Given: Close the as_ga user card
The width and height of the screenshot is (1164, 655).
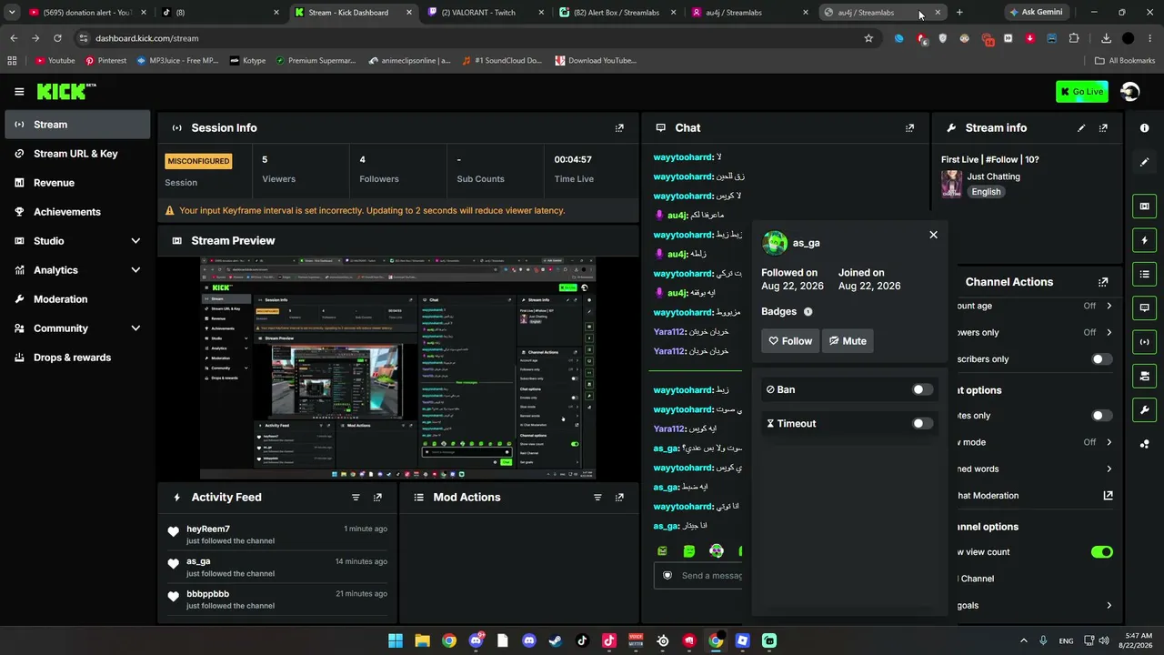Looking at the screenshot, I should tap(933, 235).
